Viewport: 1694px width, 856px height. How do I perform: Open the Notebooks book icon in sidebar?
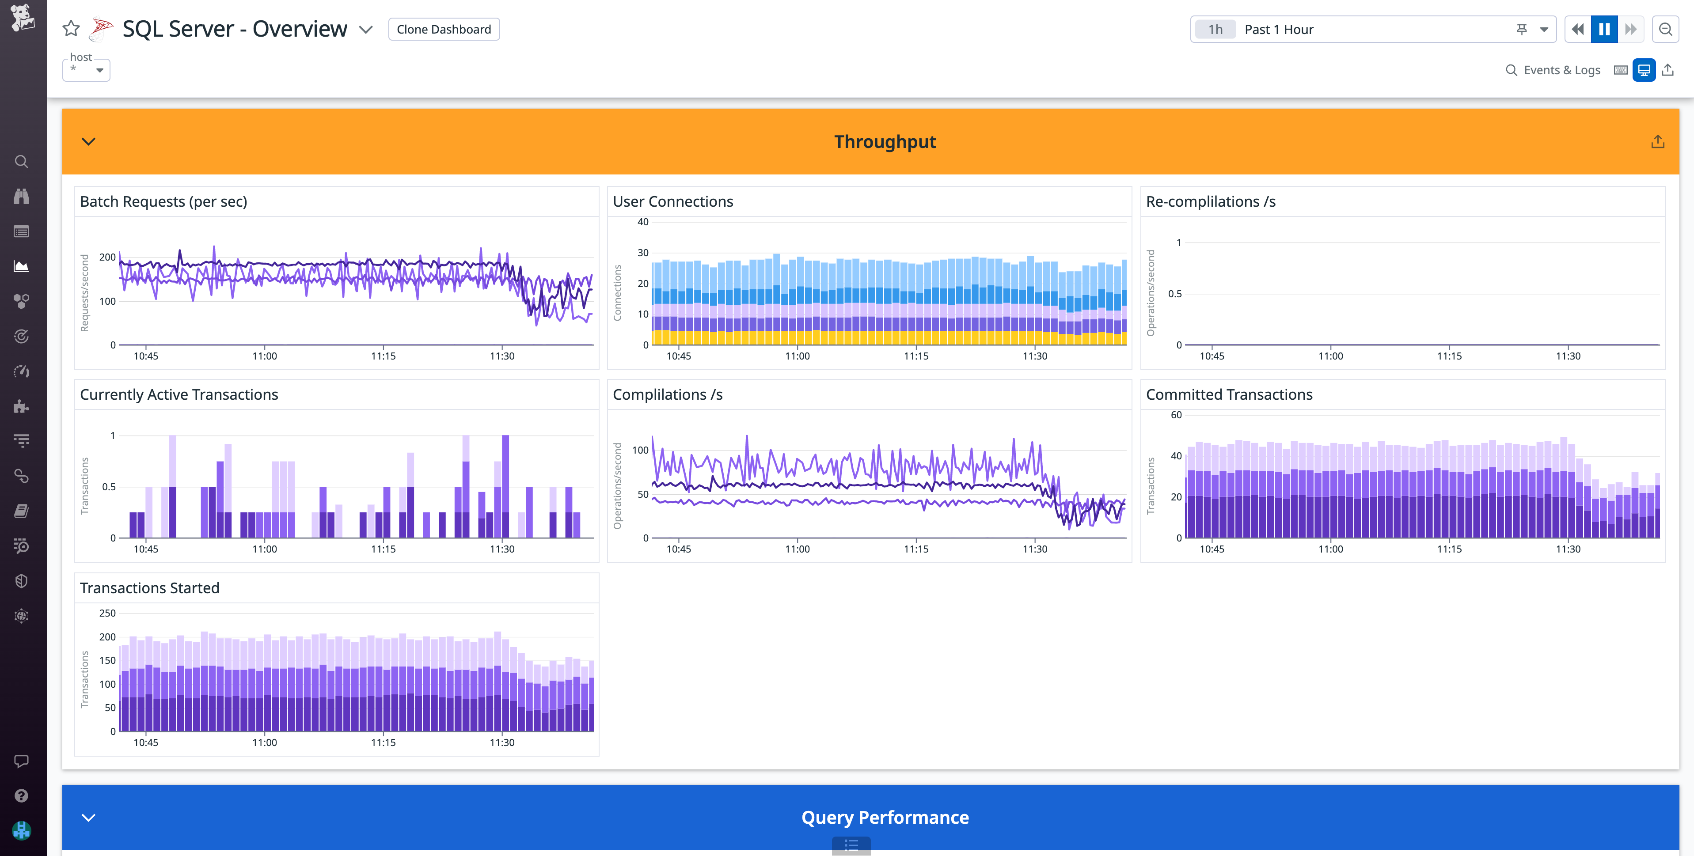pyautogui.click(x=22, y=511)
